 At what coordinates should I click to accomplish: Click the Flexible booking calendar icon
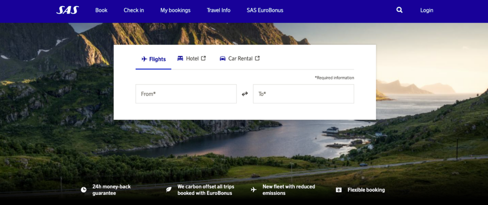tap(339, 190)
